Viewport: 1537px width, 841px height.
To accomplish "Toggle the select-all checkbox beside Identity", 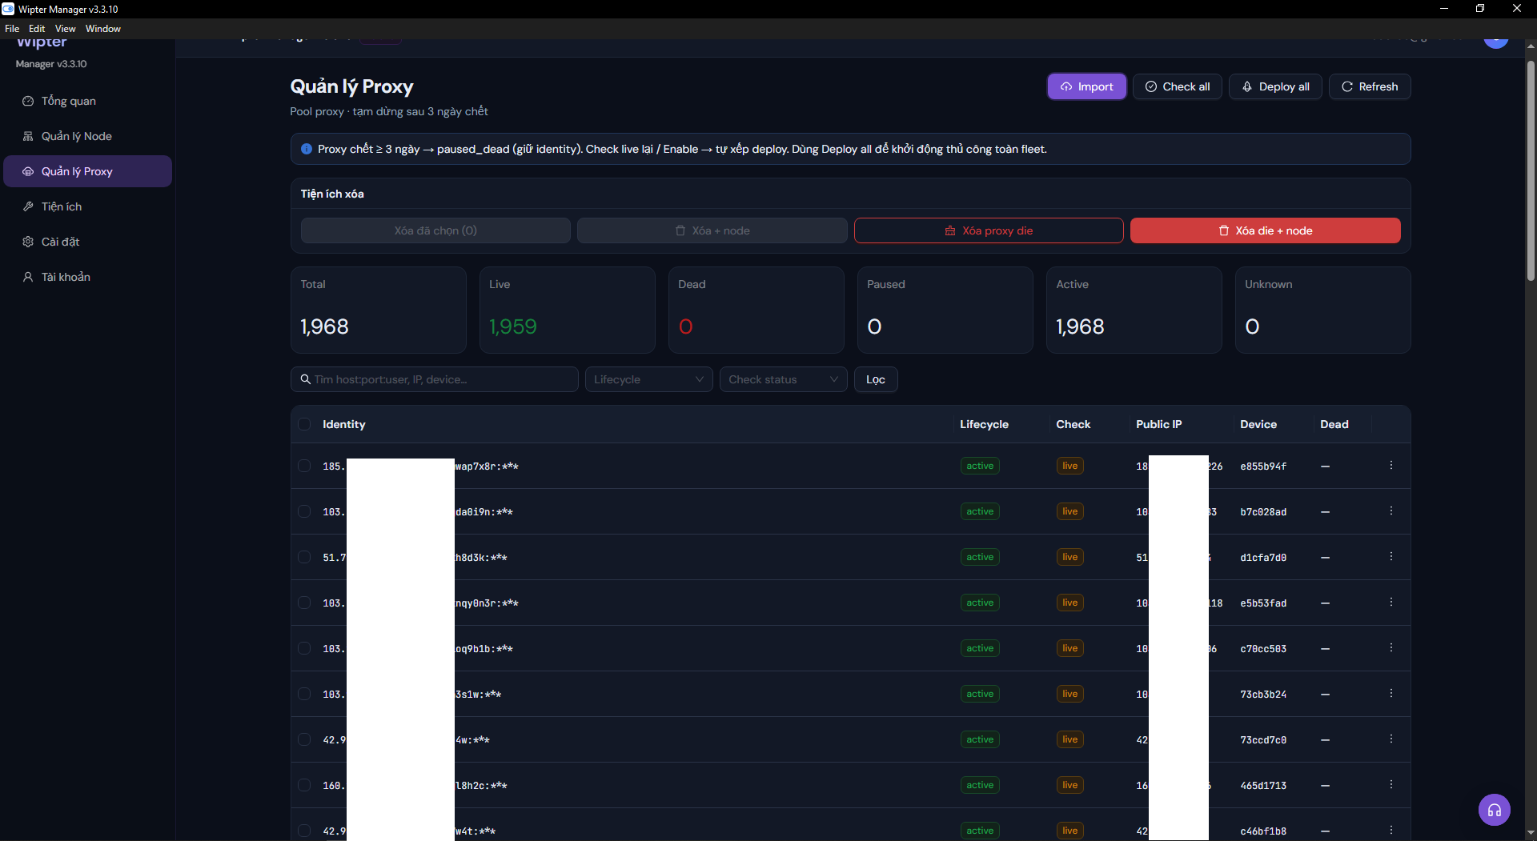I will pos(304,424).
